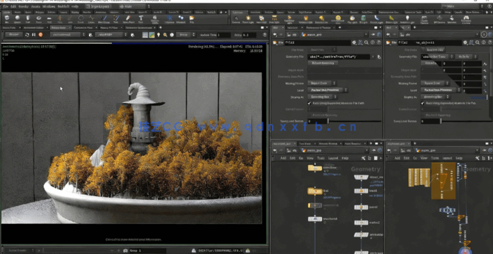Open the File menu

[6, 6]
